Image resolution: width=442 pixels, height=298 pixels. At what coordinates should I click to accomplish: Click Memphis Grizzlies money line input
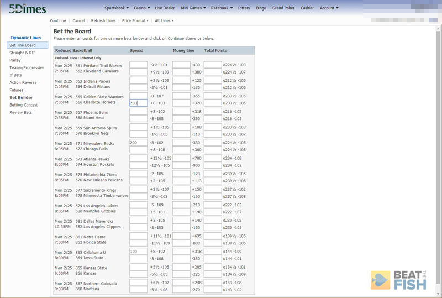(181, 212)
